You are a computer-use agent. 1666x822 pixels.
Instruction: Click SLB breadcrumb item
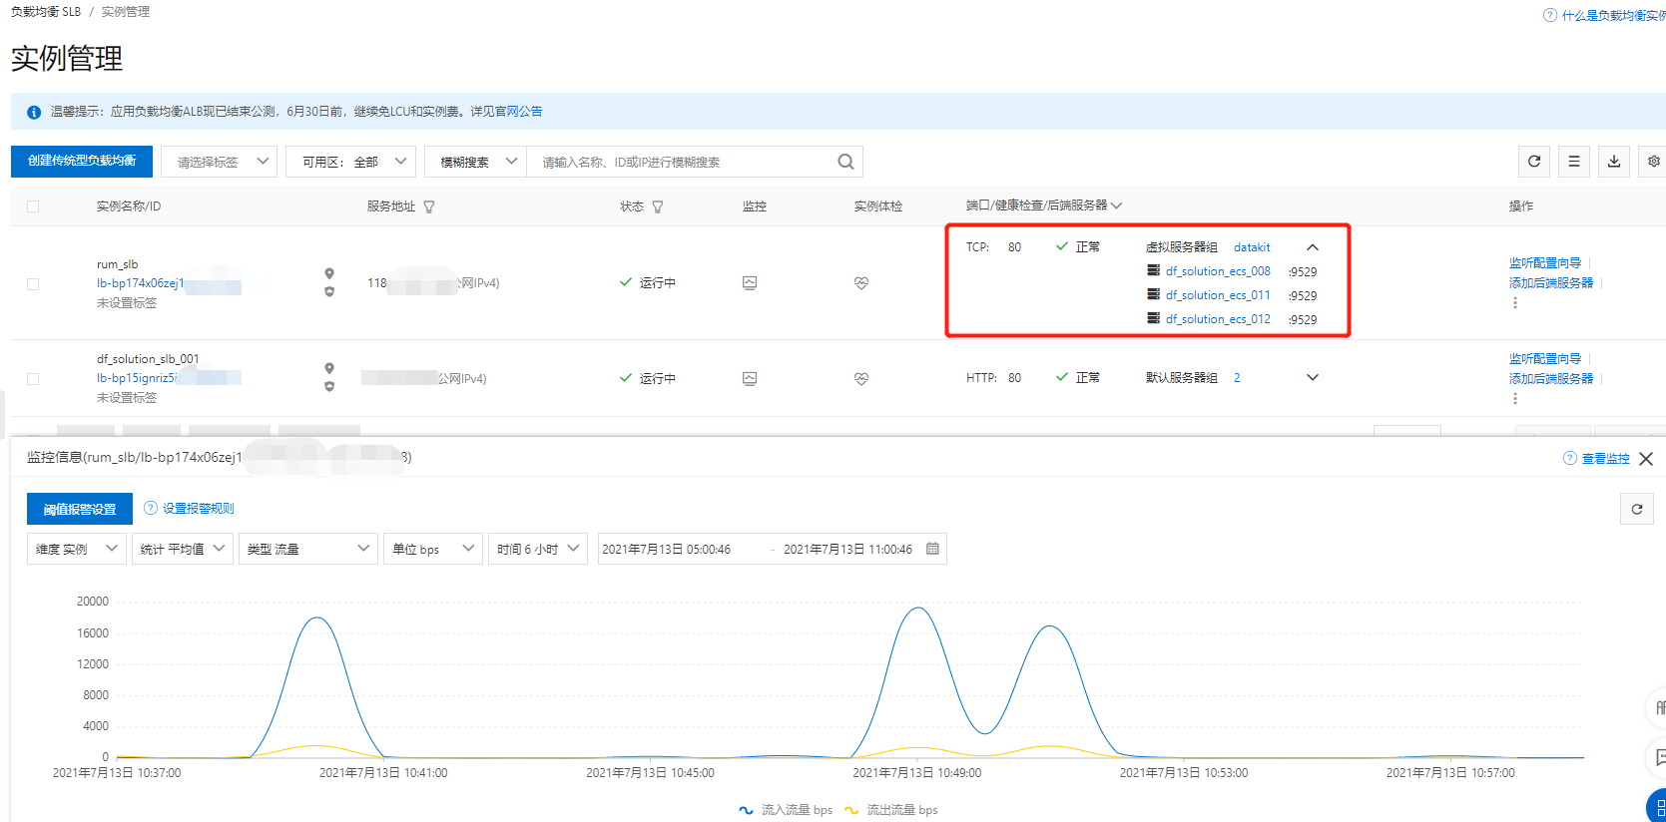click(x=46, y=12)
